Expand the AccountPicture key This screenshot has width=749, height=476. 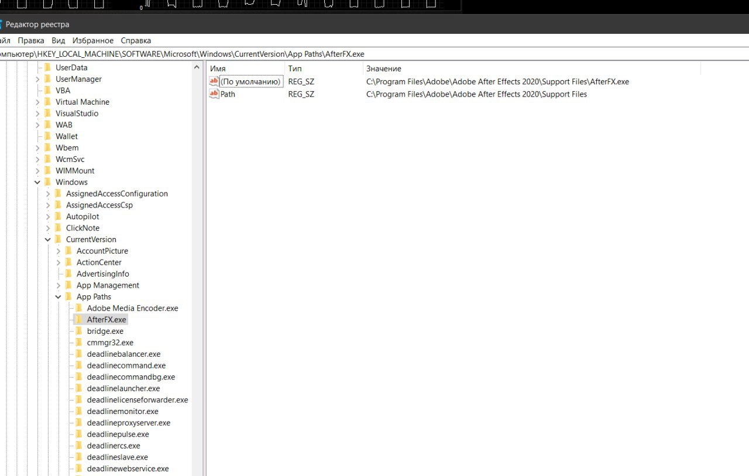(x=59, y=251)
